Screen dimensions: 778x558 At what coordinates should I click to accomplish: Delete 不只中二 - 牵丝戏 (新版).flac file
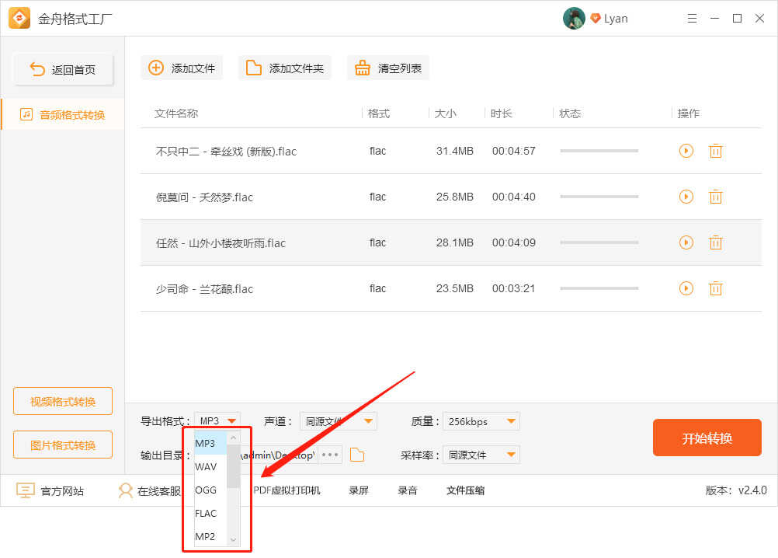(x=715, y=151)
